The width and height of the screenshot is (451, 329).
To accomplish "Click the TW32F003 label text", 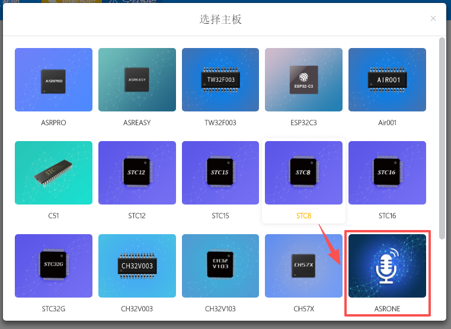I will point(220,123).
